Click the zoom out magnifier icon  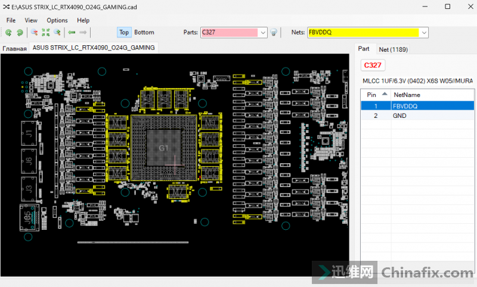point(35,33)
